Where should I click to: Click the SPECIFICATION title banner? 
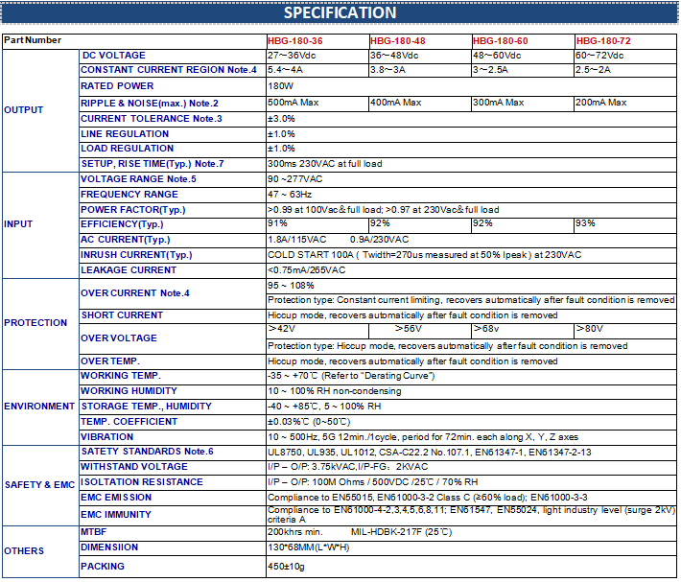(340, 12)
